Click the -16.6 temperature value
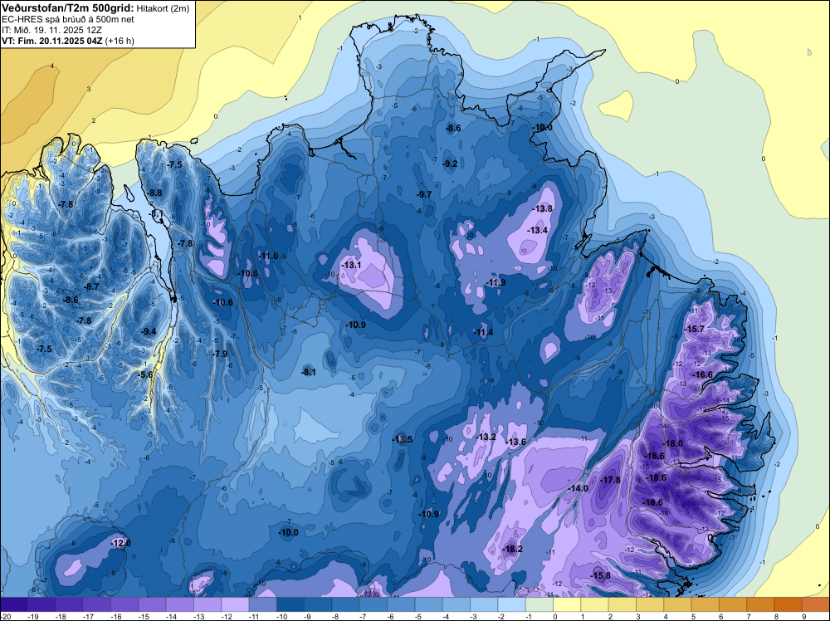Screen dimensions: 830x621 [703, 374]
